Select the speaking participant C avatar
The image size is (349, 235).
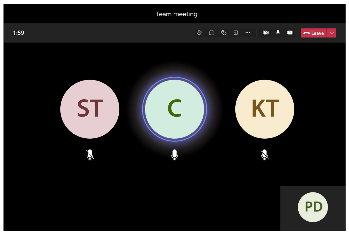tap(174, 109)
